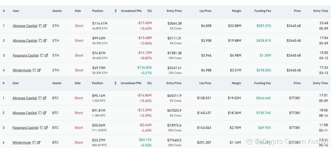Copy icon next to Fasanara Capital ETH row
Image resolution: width=331 pixels, height=148 pixels.
[42, 55]
